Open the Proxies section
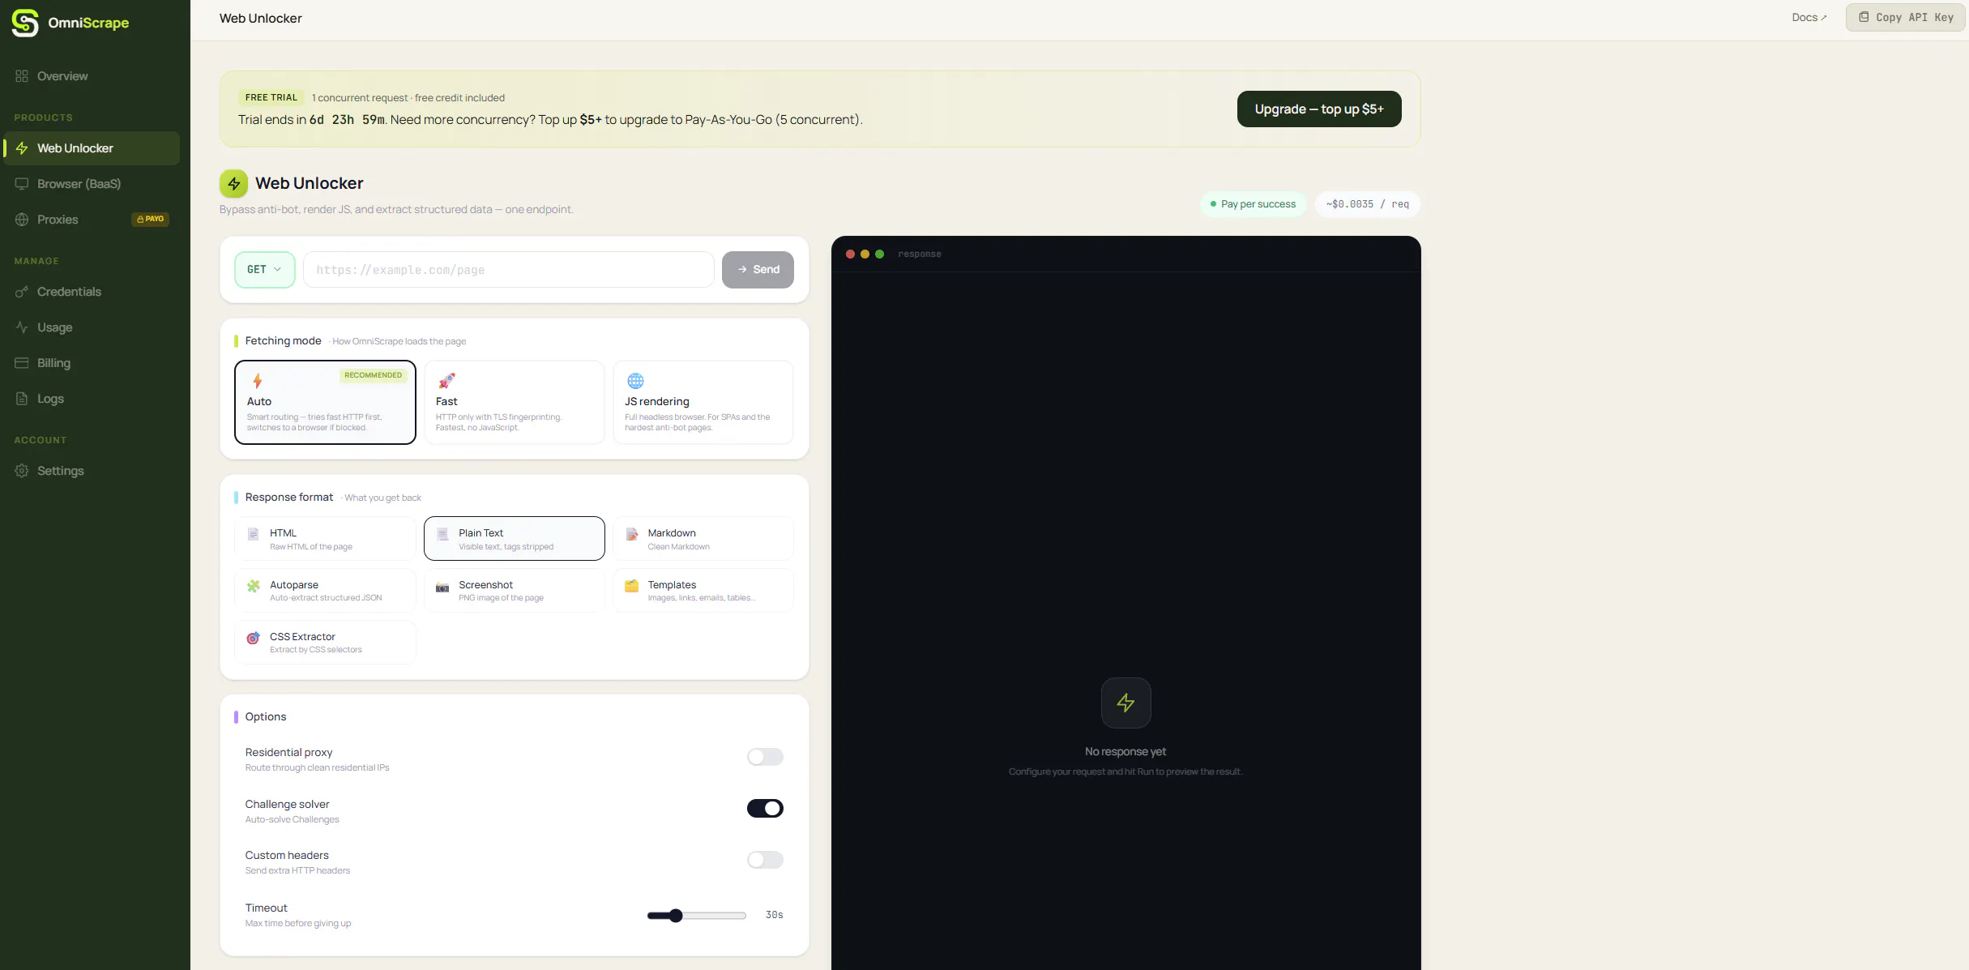1969x970 pixels. click(92, 220)
